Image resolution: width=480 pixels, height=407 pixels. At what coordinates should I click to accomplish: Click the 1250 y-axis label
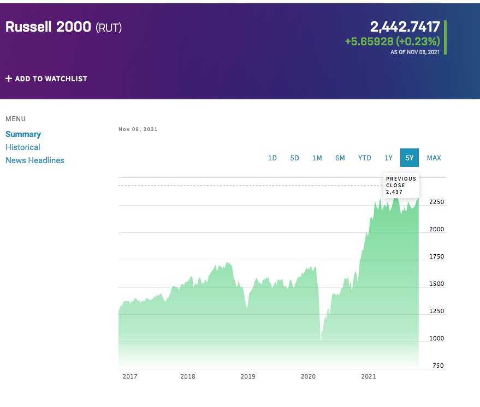[436, 312]
